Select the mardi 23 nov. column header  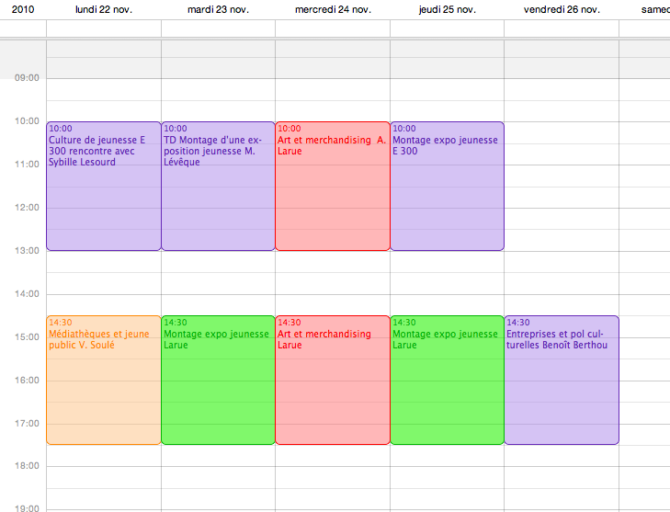click(218, 9)
